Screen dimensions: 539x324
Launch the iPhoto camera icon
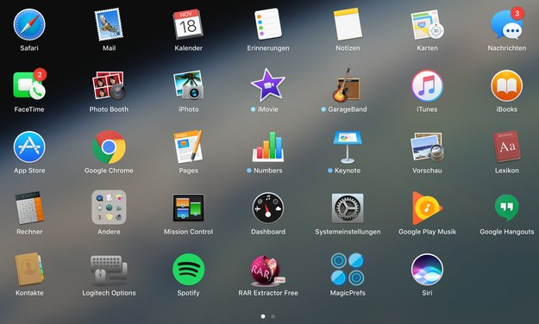tap(188, 85)
